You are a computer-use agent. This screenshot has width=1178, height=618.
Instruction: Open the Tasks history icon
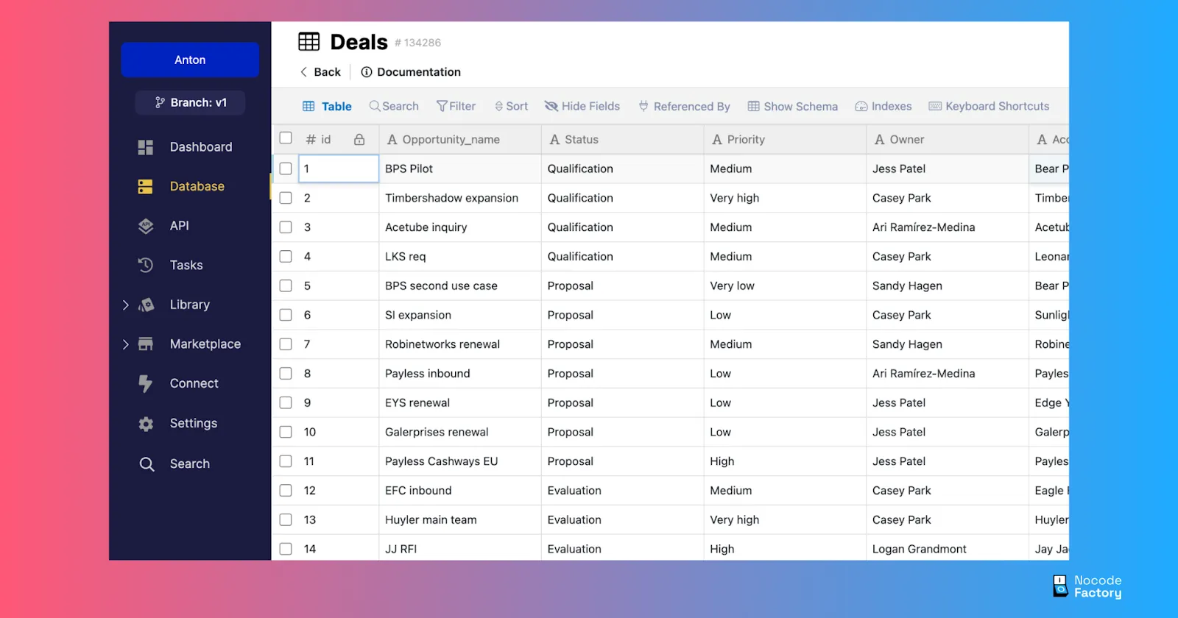pyautogui.click(x=146, y=265)
